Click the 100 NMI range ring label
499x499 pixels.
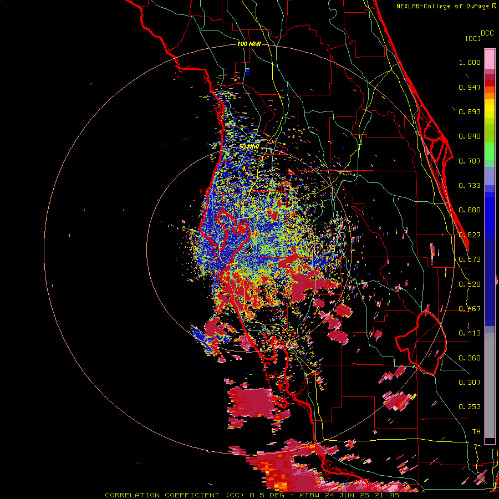[x=249, y=44]
